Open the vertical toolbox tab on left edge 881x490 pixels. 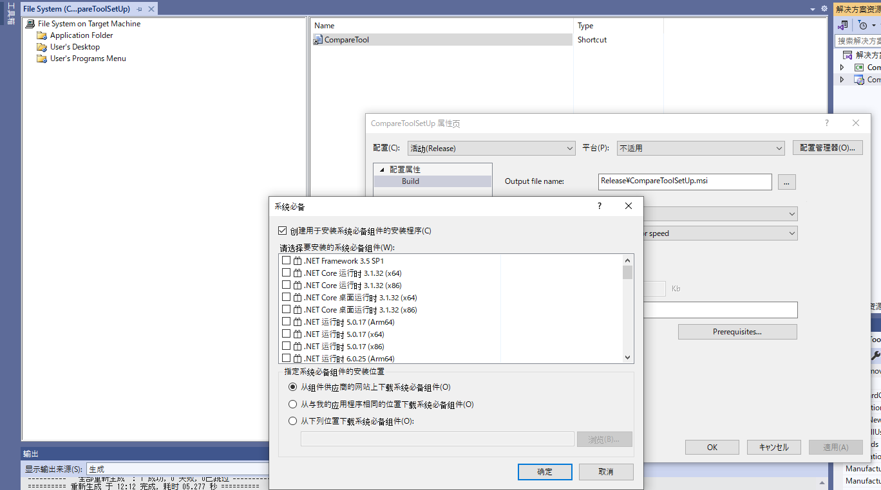click(10, 13)
